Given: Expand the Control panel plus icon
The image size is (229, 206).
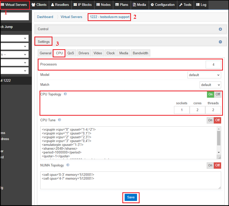Looking at the screenshot, I should click(x=220, y=29).
